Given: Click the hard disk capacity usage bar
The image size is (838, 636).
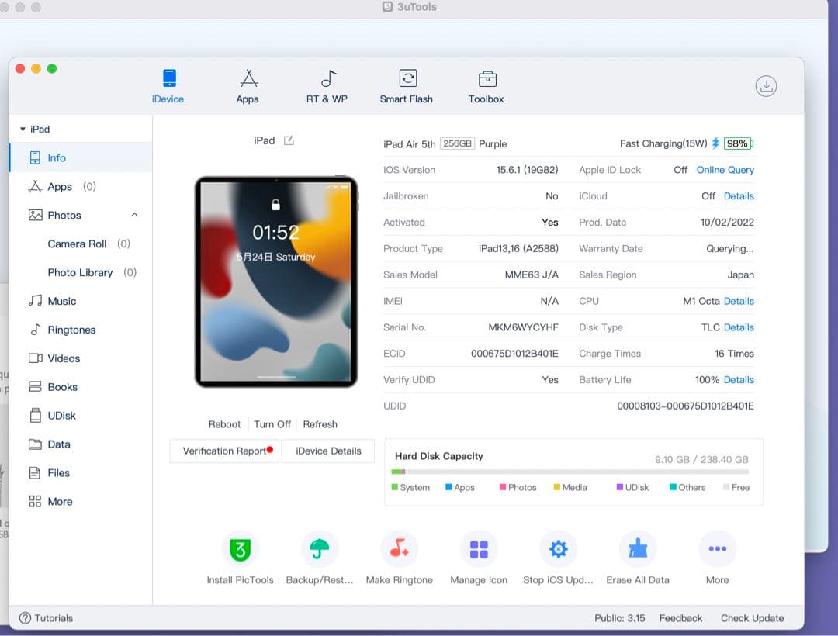Looking at the screenshot, I should click(570, 472).
